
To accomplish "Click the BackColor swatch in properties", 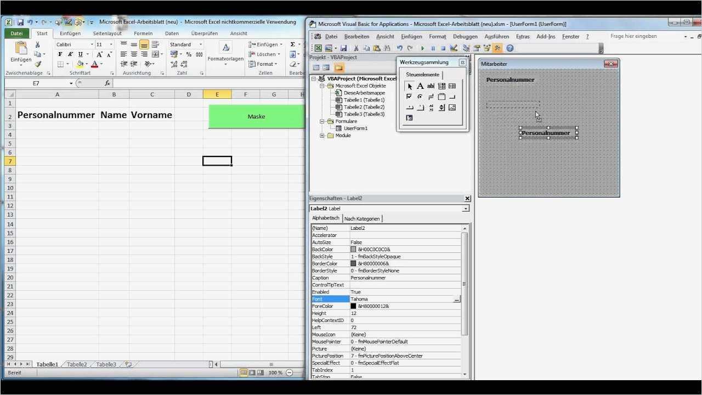I will coord(353,249).
